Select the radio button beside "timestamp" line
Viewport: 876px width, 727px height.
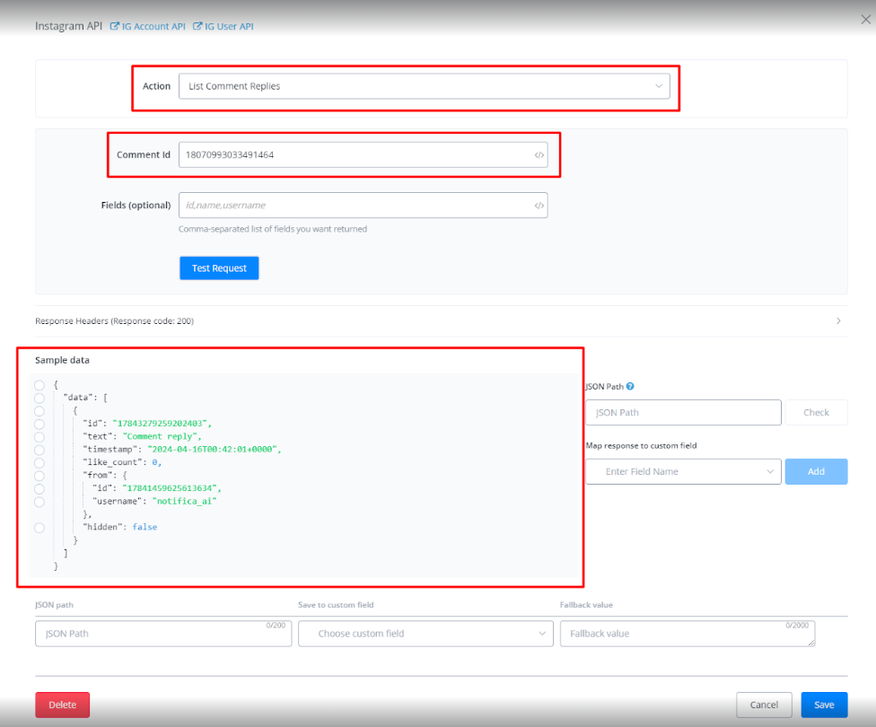39,450
